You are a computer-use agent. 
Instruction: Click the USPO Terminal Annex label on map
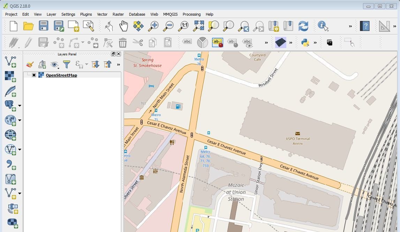(298, 141)
